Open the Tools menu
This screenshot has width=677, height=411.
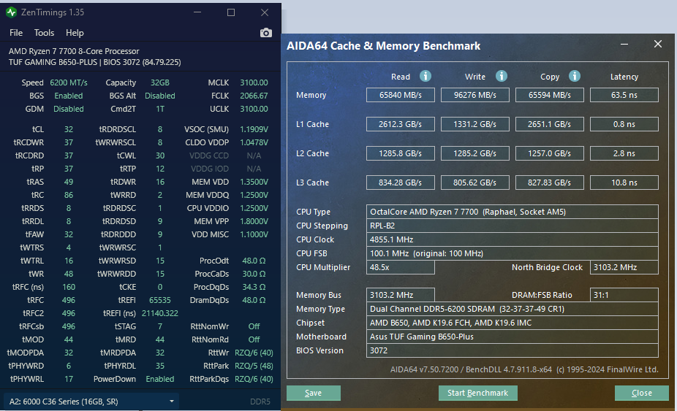(44, 33)
